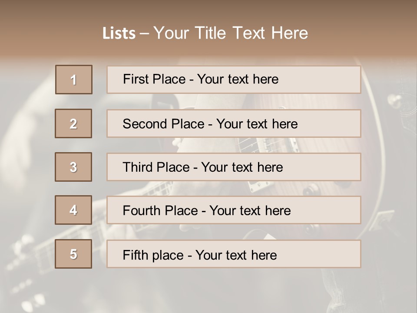
Task: Click the bold word Lists in title
Action: click(119, 33)
